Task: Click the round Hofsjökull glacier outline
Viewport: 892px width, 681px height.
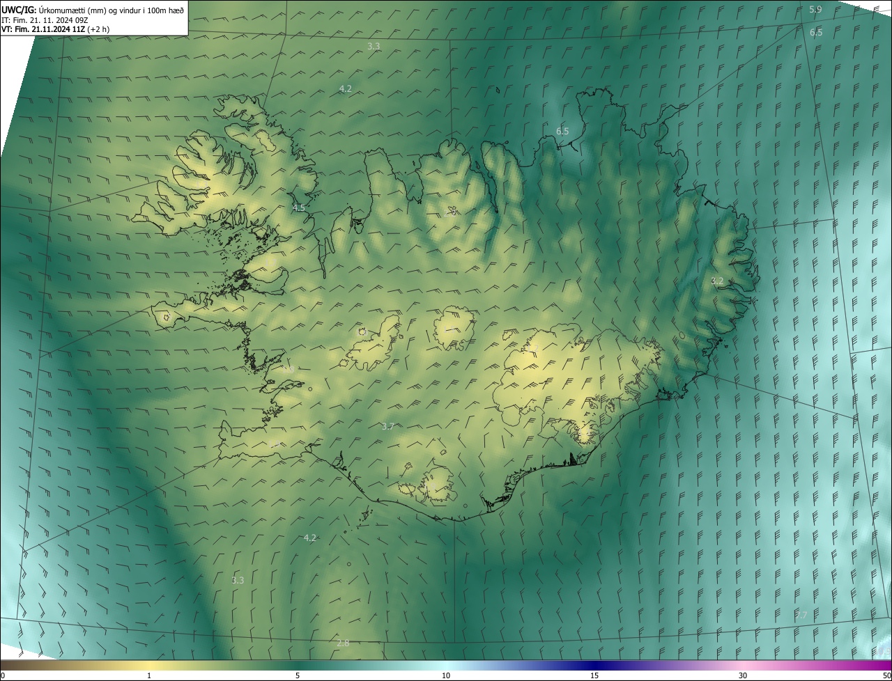Action: (x=454, y=329)
